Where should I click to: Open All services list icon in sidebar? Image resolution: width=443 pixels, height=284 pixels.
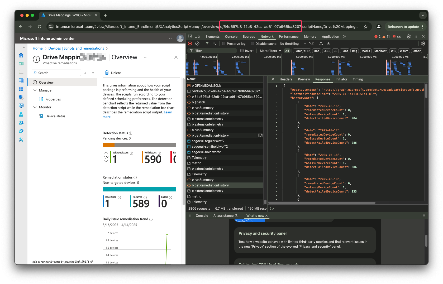click(x=21, y=72)
